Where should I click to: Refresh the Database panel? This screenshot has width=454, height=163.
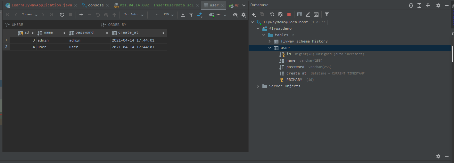click(x=272, y=14)
